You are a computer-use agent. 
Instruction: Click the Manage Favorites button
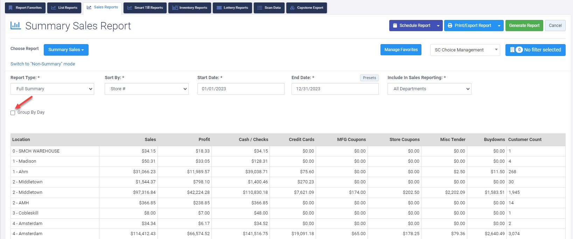401,50
